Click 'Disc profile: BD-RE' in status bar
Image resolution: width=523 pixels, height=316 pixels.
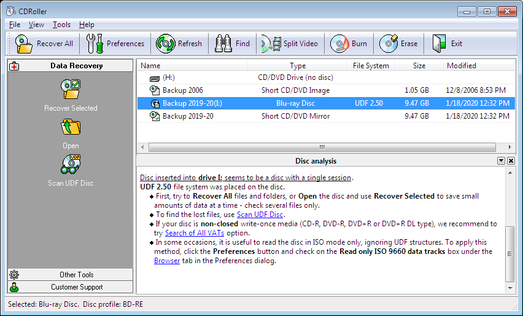coord(113,304)
